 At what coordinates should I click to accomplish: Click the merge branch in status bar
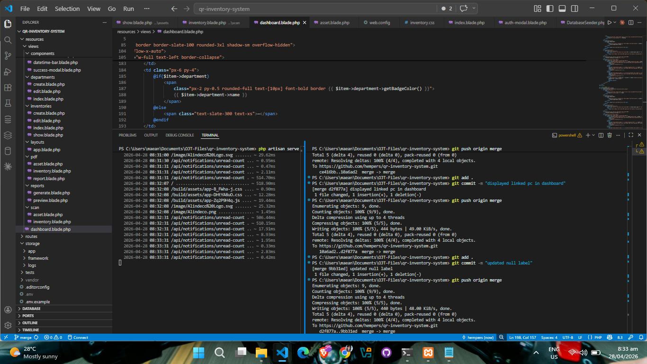[x=23, y=337]
